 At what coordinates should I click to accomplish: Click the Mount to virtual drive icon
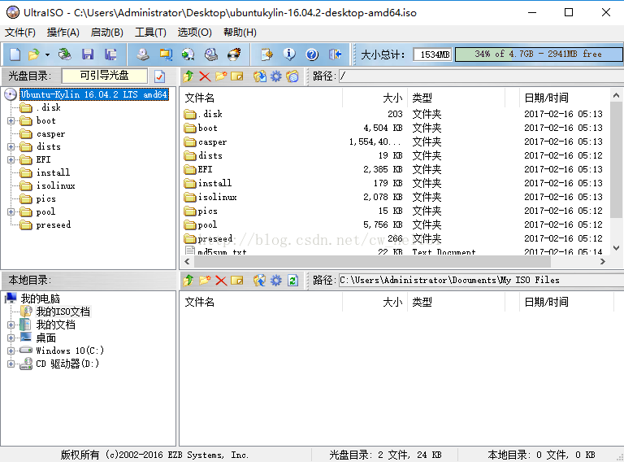coord(211,54)
